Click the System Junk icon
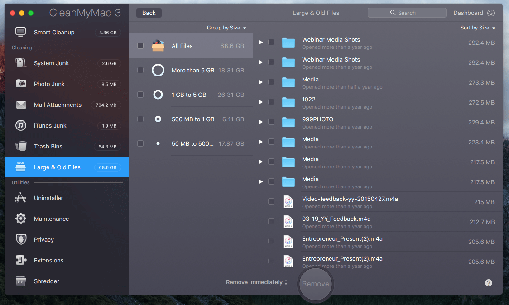509x305 pixels. [21, 63]
